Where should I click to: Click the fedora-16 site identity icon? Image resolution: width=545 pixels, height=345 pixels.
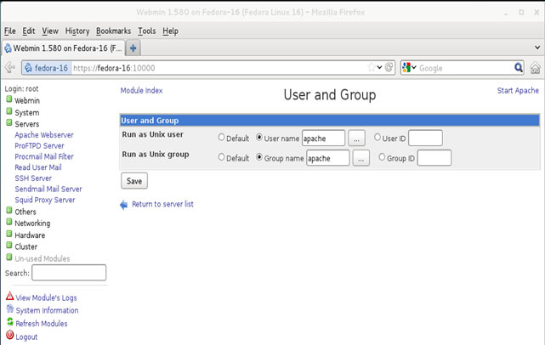29,68
